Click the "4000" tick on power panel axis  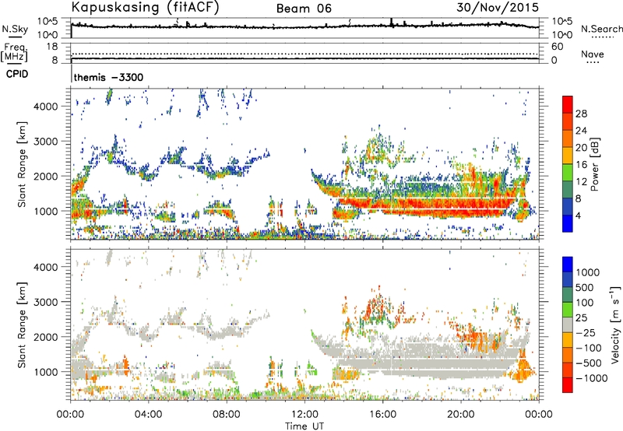(x=46, y=107)
